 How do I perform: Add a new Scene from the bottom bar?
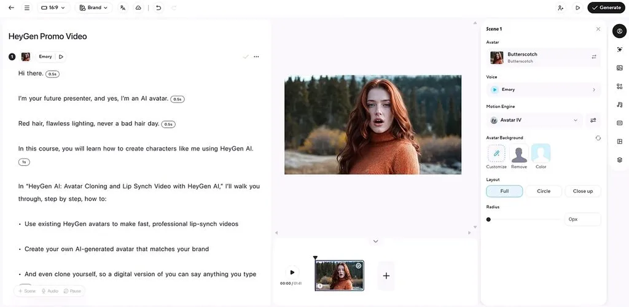click(27, 291)
